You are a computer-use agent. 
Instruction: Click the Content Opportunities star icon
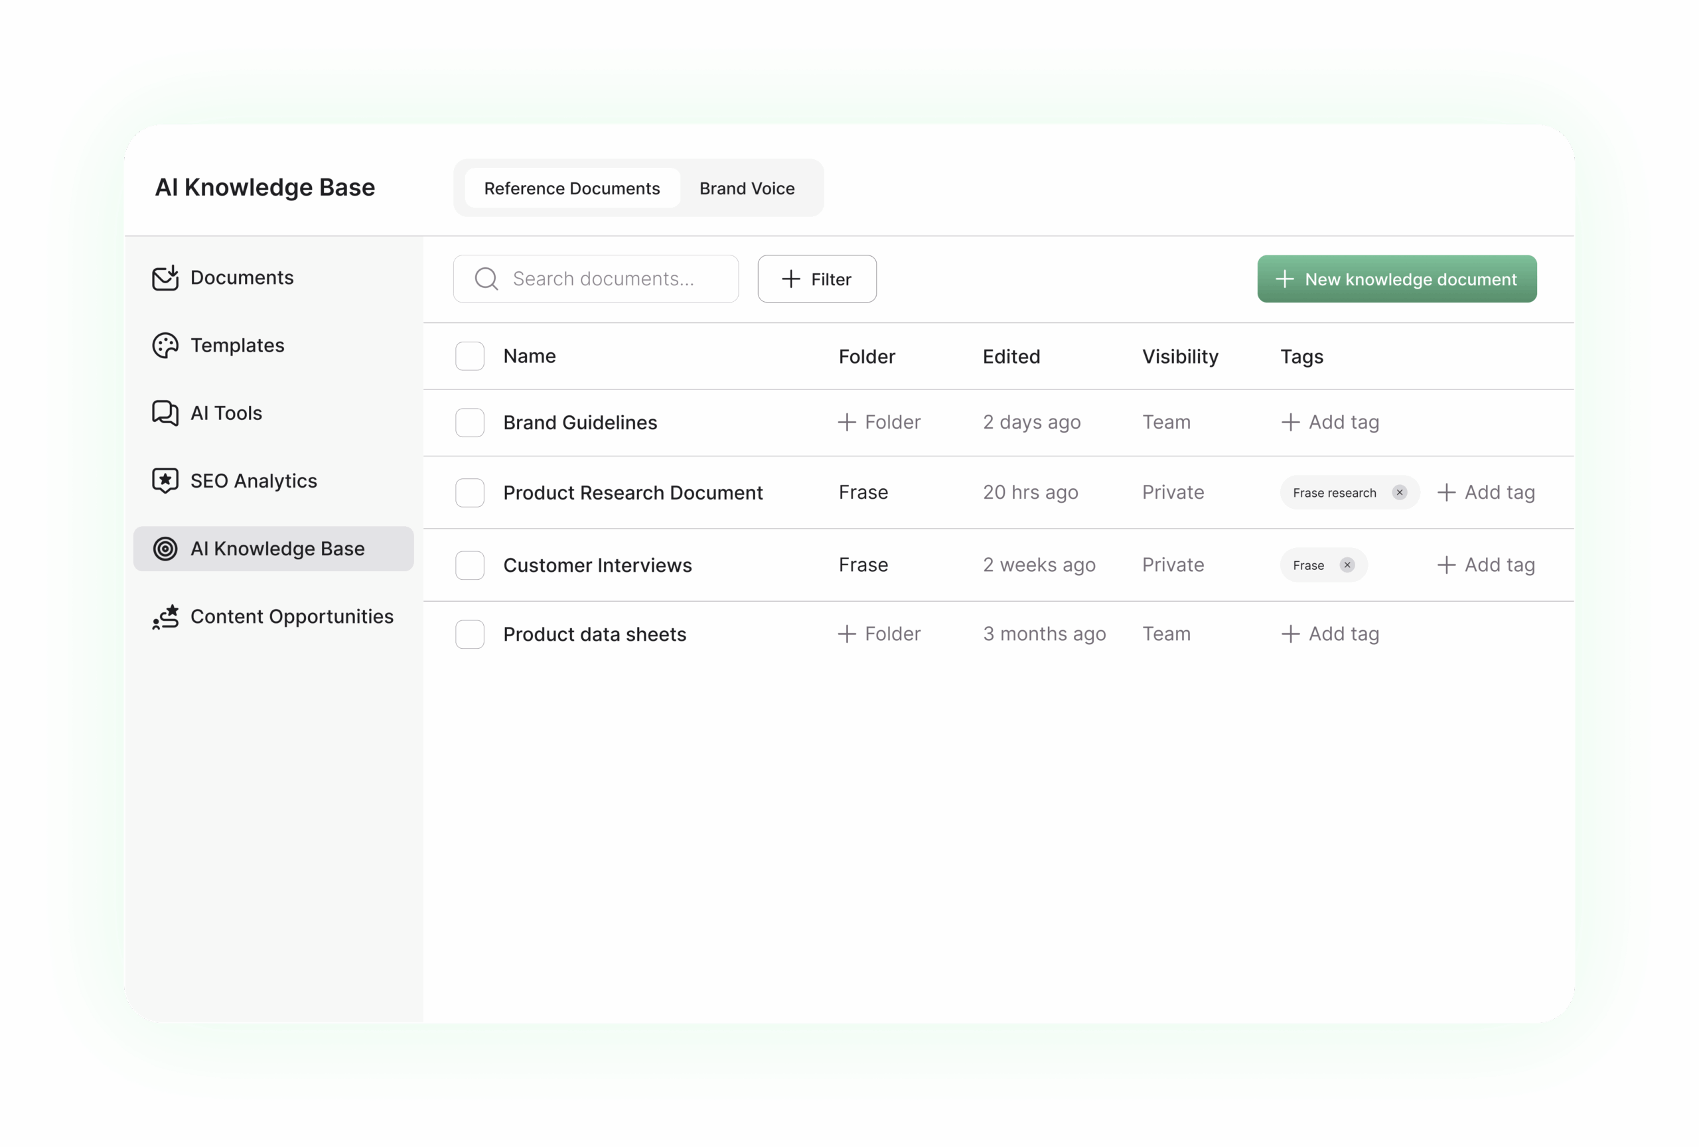pyautogui.click(x=165, y=616)
